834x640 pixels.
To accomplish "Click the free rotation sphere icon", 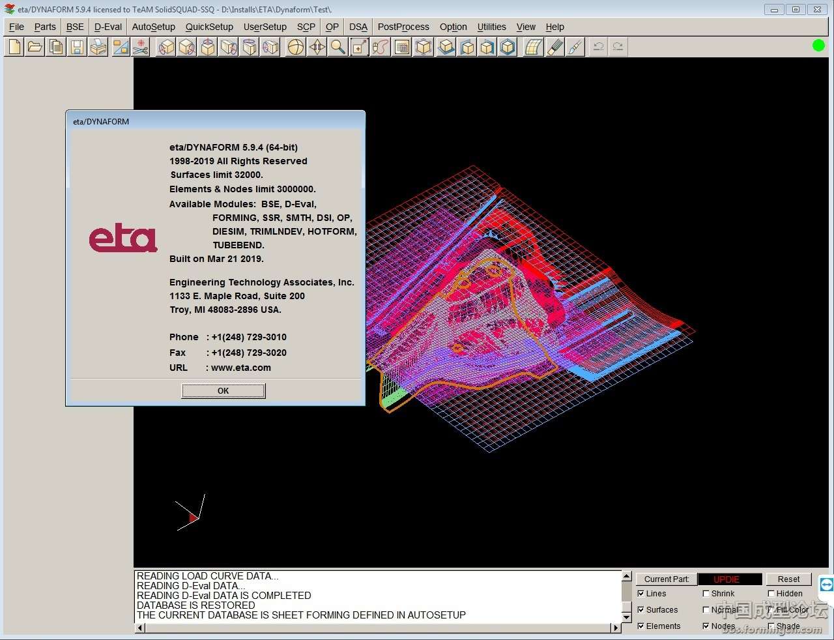I will click(296, 47).
